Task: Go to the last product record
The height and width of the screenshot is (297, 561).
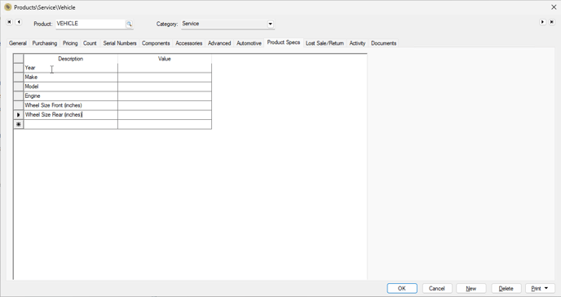Action: click(x=552, y=22)
